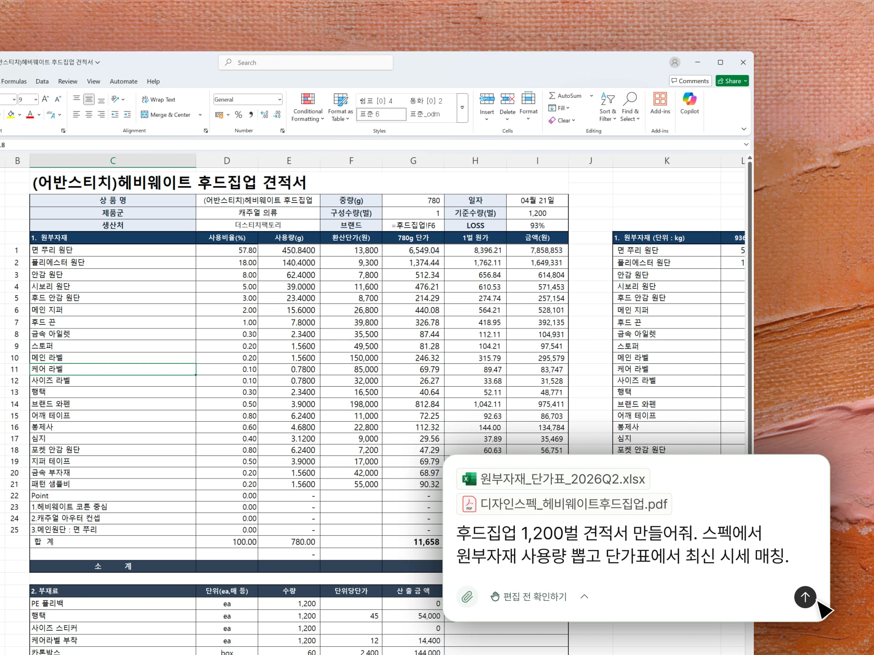Open the Review tab
The image size is (874, 655).
(67, 81)
